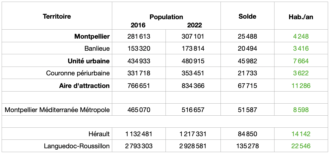The image size is (330, 154).
Task: Select the Hérault row label
Action: click(x=99, y=134)
